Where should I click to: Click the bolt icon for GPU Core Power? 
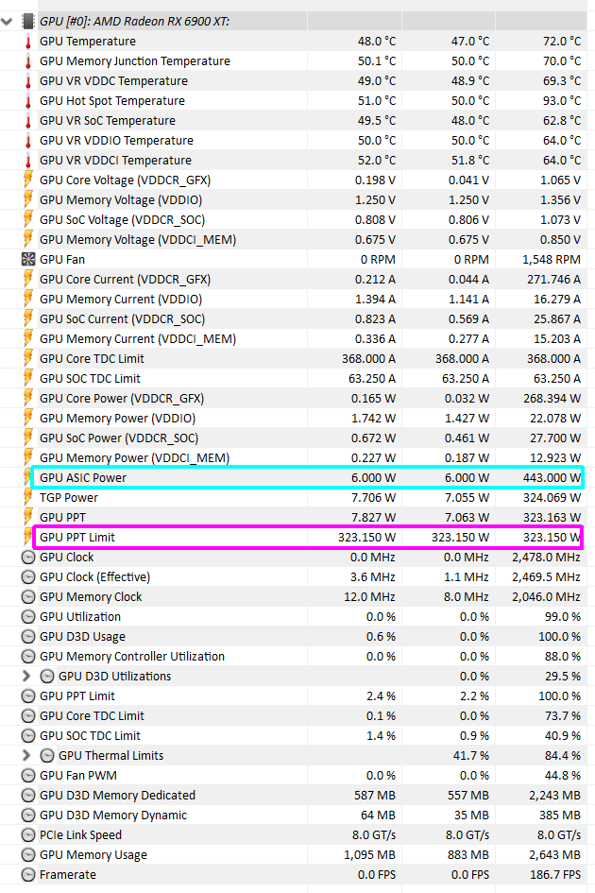[x=28, y=398]
